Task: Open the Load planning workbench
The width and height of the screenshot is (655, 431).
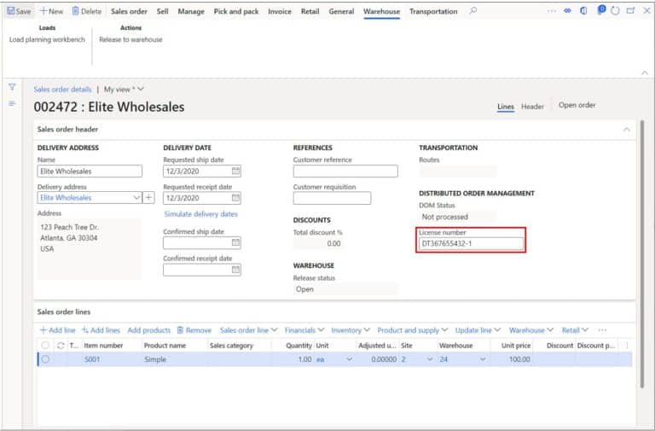Action: (x=47, y=39)
